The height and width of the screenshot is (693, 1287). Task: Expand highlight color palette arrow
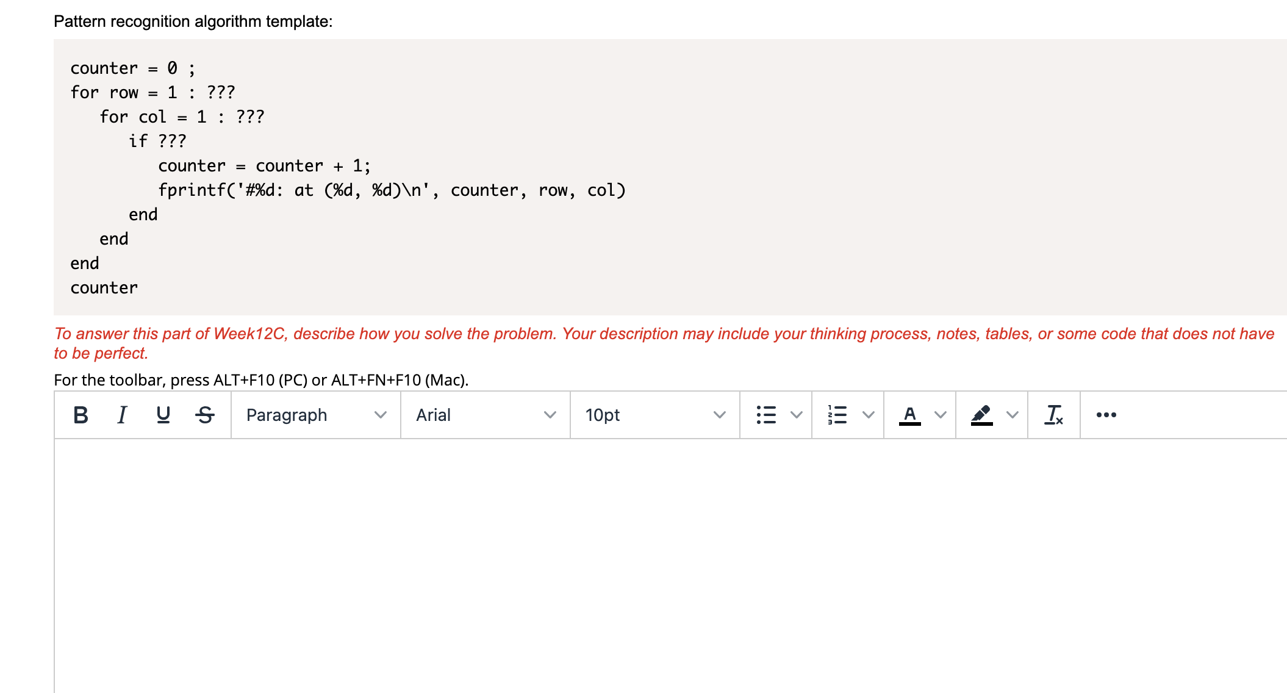pyautogui.click(x=1013, y=415)
